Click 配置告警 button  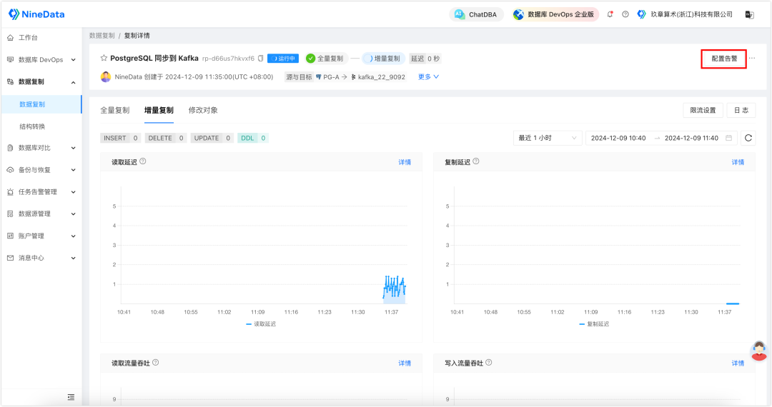(723, 59)
